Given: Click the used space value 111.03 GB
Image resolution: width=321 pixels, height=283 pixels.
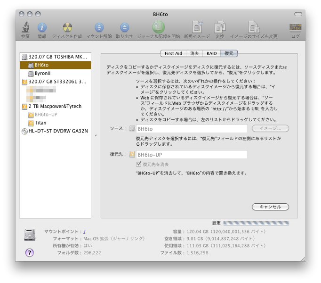Looking at the screenshot, I should 226,246.
